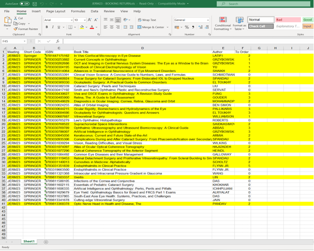Toggle Underline formatting
The height and width of the screenshot is (251, 314).
tap(59, 27)
